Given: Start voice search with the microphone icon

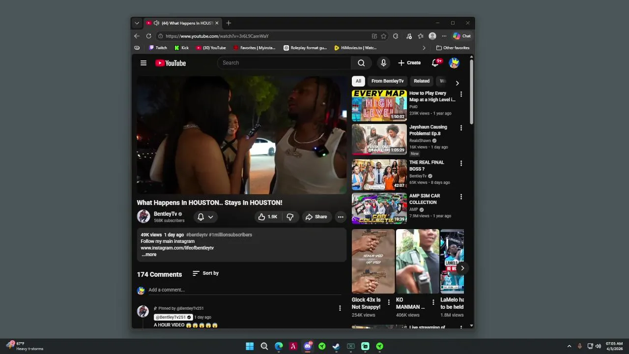Looking at the screenshot, I should [x=383, y=63].
